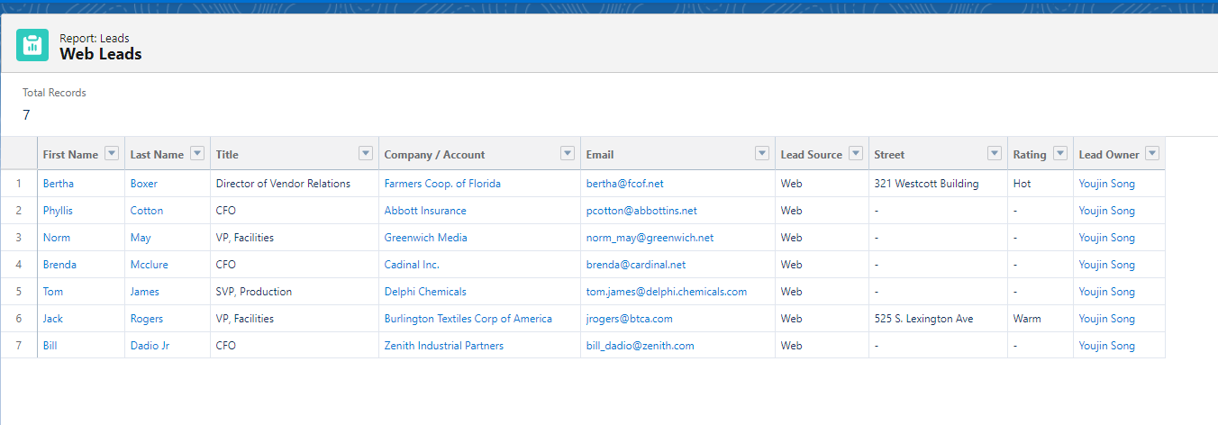1218x425 pixels.
Task: Open the Lead Source column dropdown arrow
Action: tap(856, 153)
